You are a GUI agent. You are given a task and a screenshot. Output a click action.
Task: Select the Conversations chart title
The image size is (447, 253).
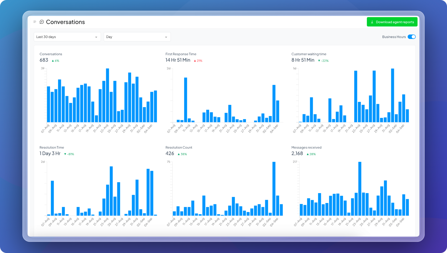tap(51, 54)
